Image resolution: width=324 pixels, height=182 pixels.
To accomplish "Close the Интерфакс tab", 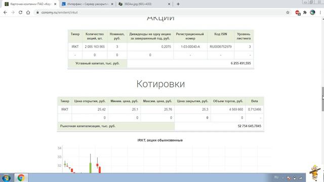I will coord(112,4).
